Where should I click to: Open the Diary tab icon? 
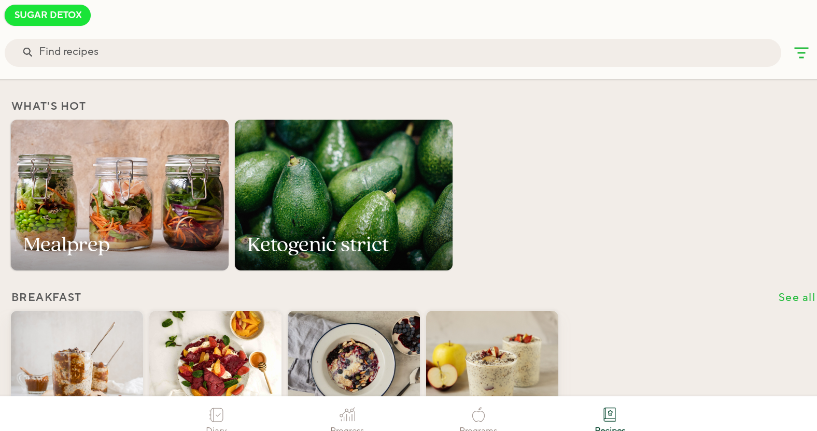click(x=216, y=414)
